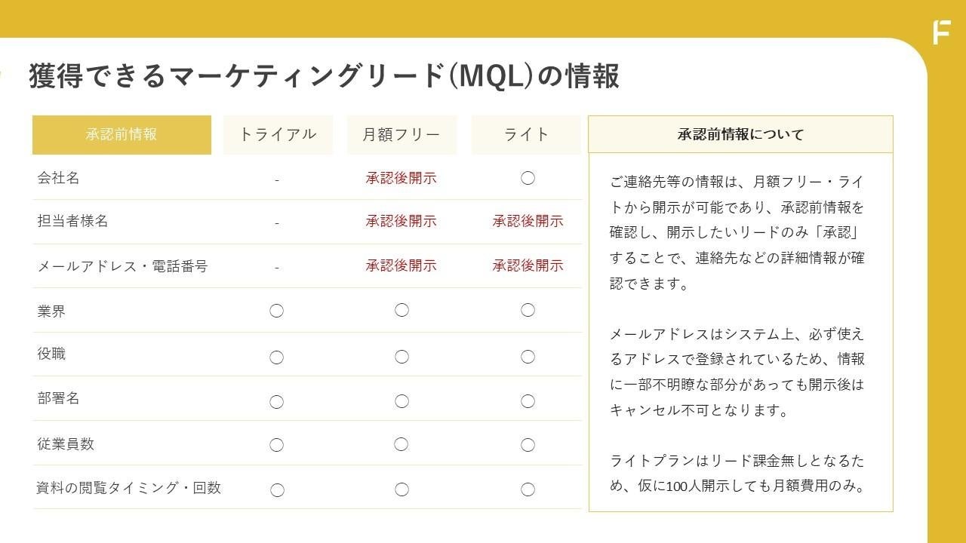Click 承認後開示 for メールアドレス under 月額フリー
Viewport: 966px width, 543px height.
point(401,265)
